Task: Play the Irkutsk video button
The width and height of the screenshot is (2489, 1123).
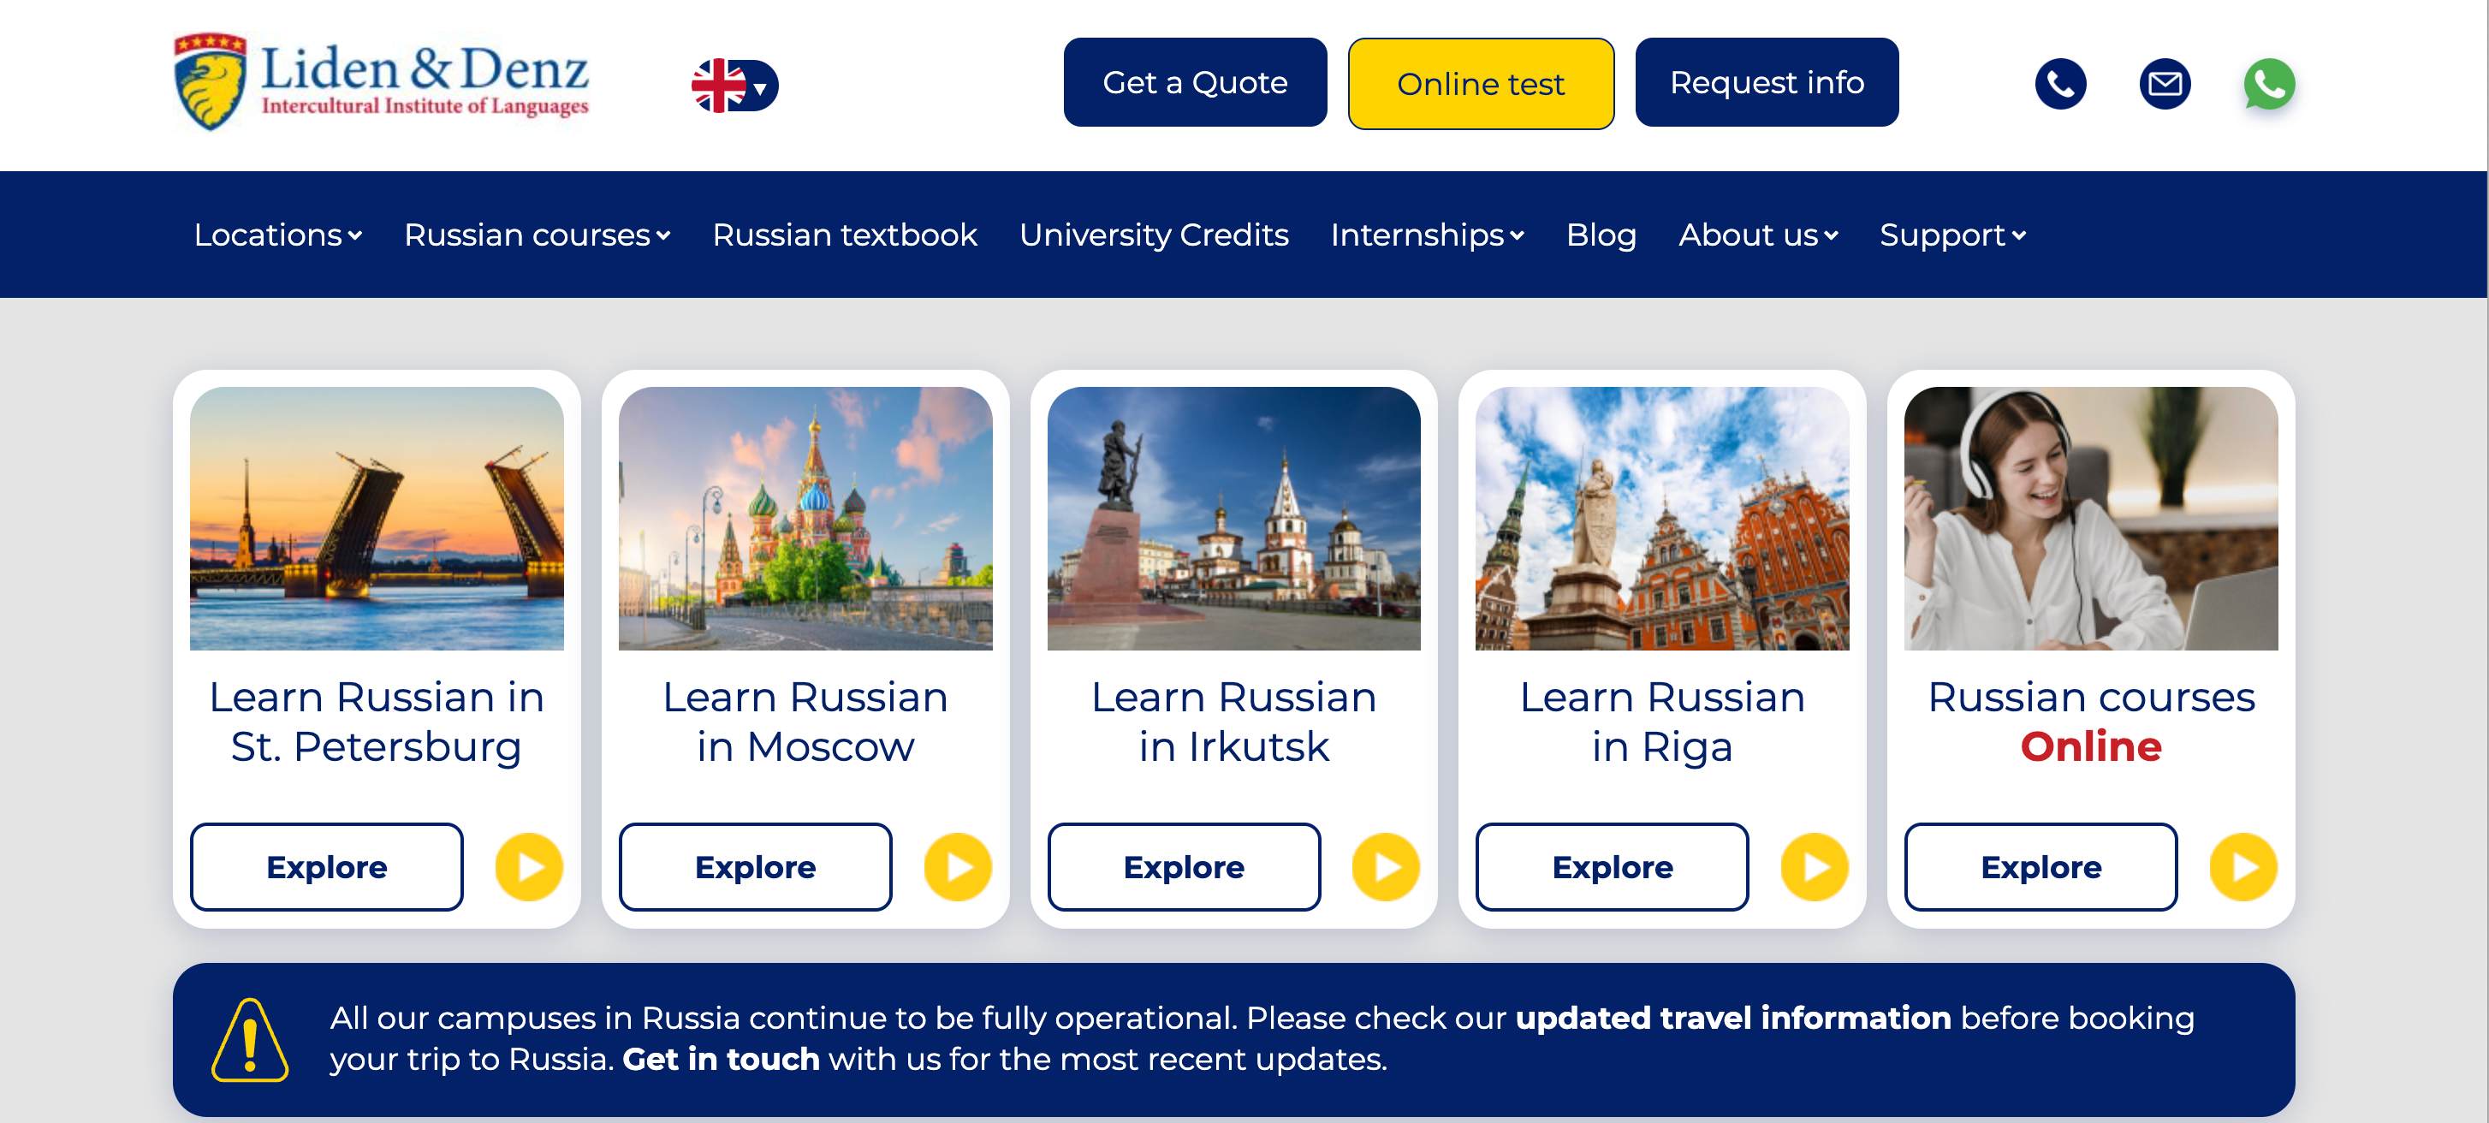Action: click(1386, 867)
